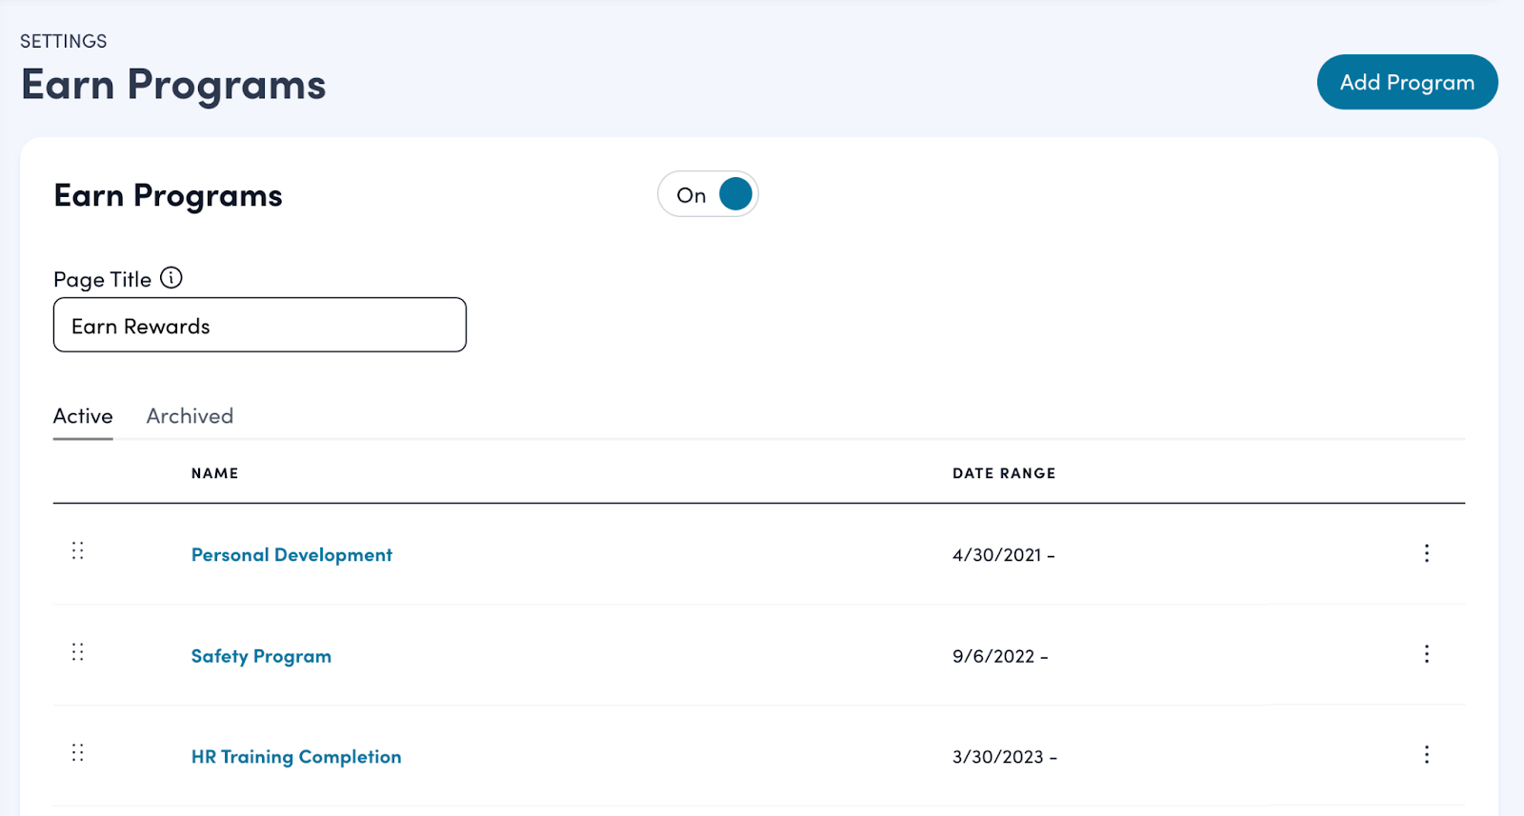Click the info icon beside Page Title

coord(171,278)
